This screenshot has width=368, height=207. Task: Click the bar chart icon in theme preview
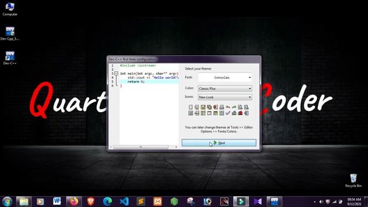click(x=234, y=113)
